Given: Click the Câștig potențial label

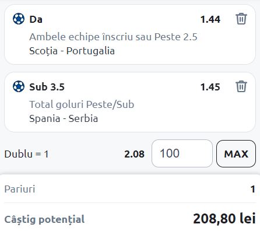Looking at the screenshot, I should click(44, 219).
